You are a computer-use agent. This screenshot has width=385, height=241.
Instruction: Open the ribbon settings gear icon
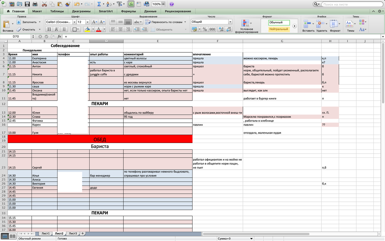click(x=380, y=11)
